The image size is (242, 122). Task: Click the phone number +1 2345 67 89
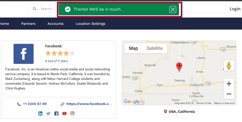coord(35,104)
